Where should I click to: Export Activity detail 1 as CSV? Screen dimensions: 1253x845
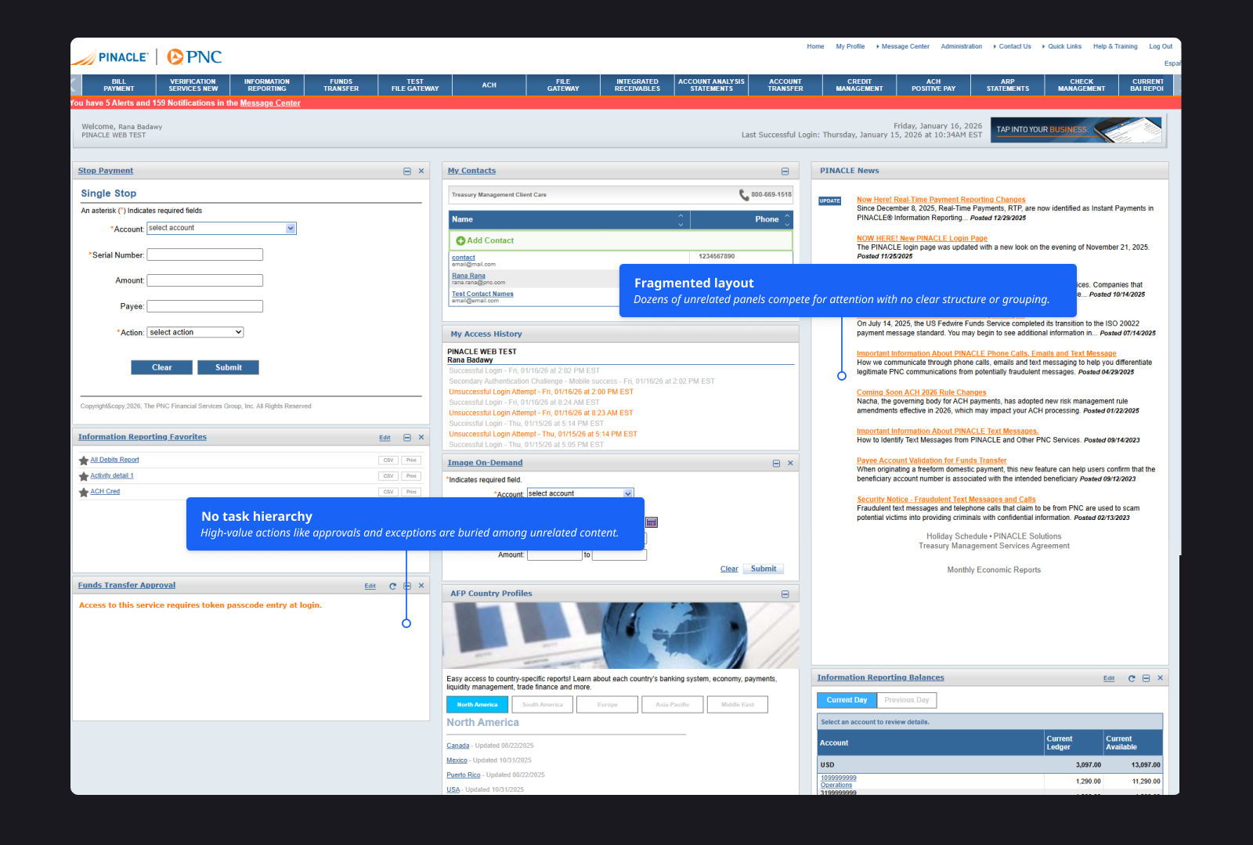[x=388, y=475]
